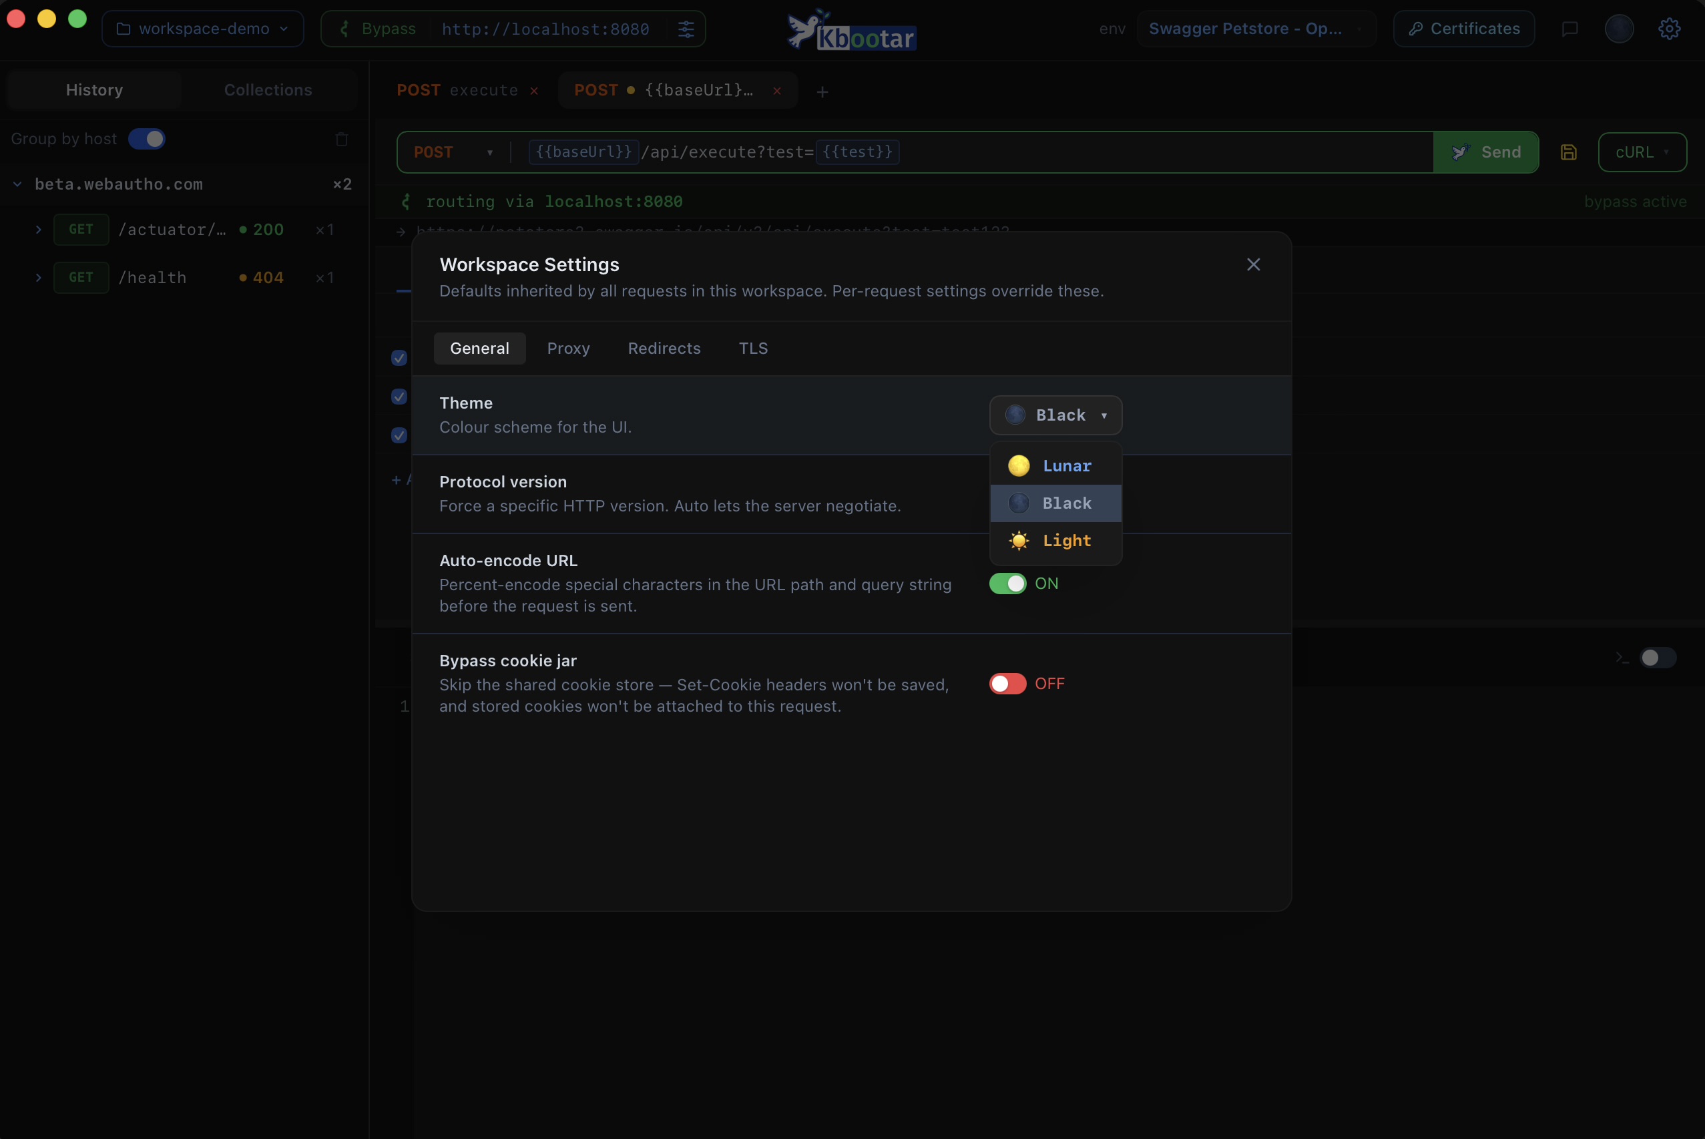Open the Theme dropdown showing Black
The image size is (1705, 1139).
pos(1055,415)
